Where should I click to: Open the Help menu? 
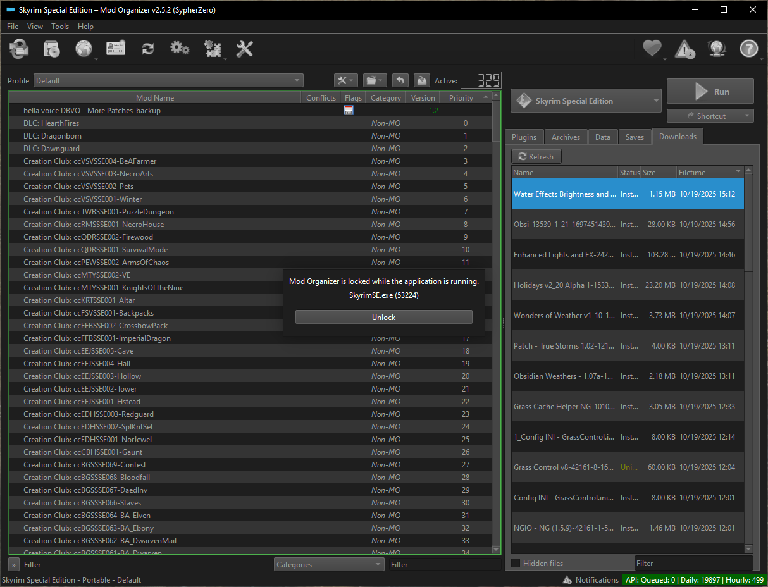point(85,27)
